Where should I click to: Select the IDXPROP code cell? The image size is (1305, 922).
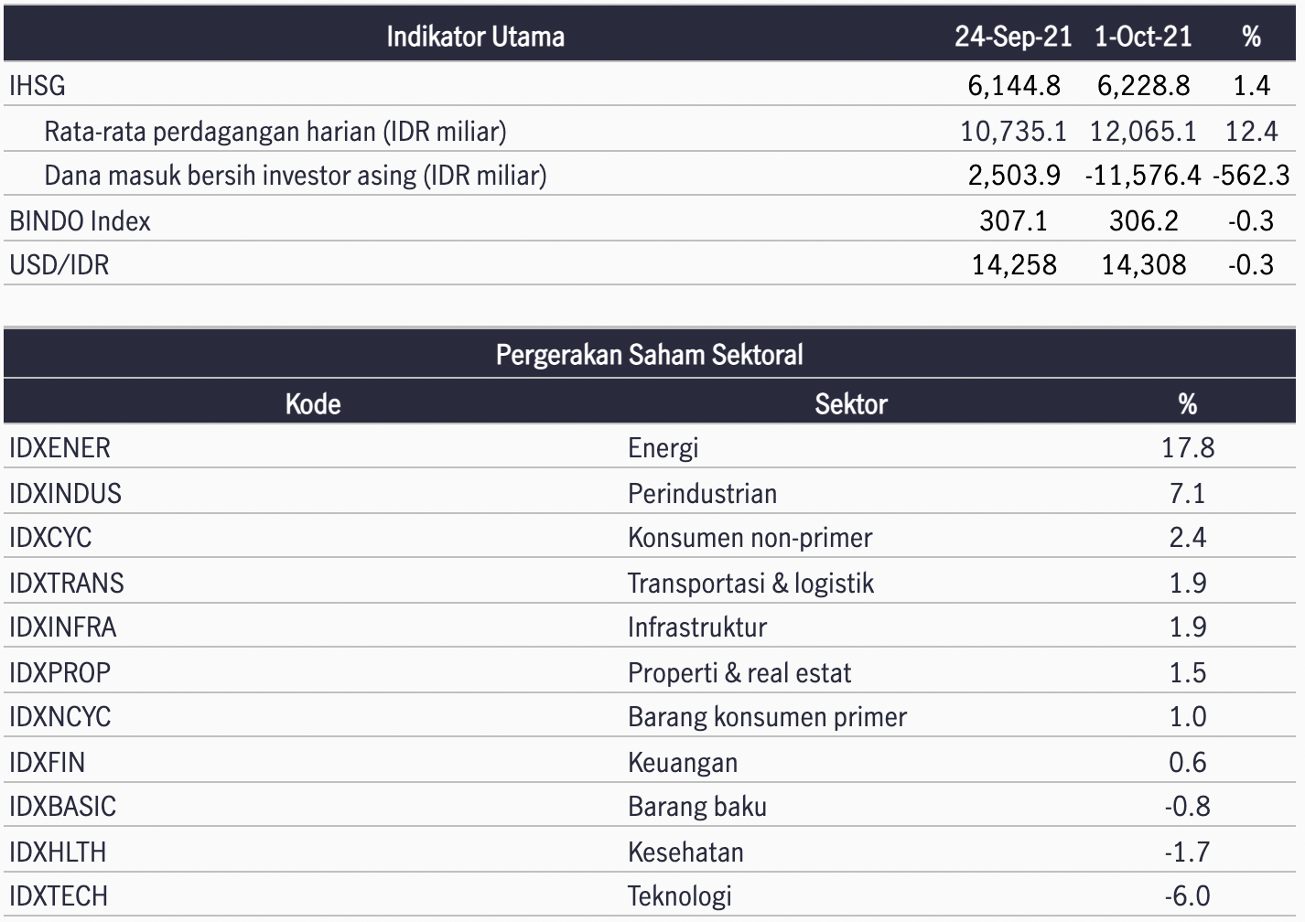(x=59, y=673)
